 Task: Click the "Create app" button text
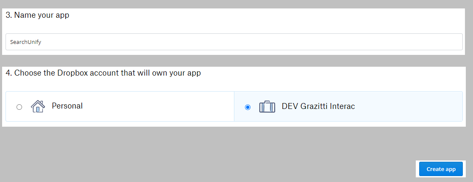pos(441,169)
